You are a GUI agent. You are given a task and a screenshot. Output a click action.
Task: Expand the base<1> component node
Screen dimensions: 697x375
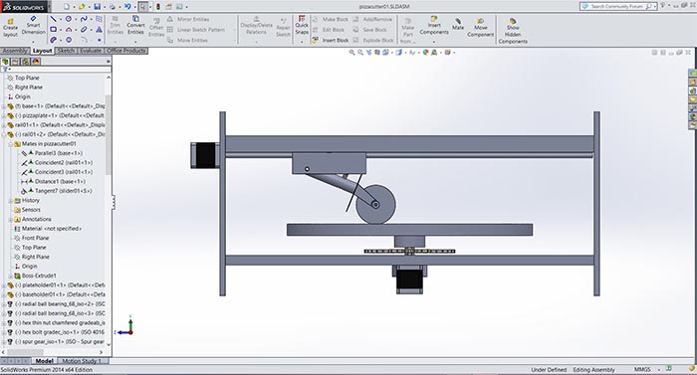tap(4, 106)
